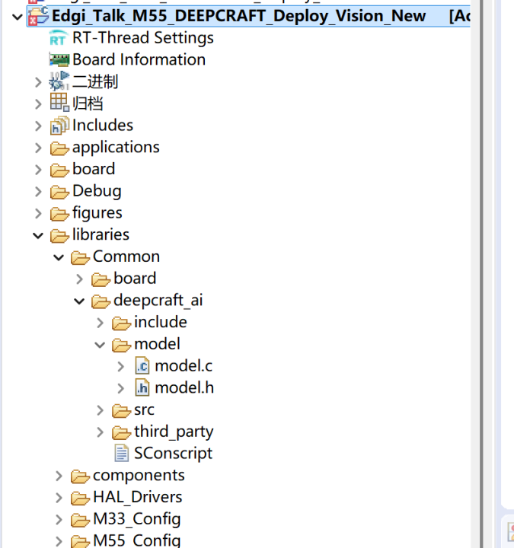
Task: Click the HAL_Drivers folder icon
Action: [x=80, y=499]
